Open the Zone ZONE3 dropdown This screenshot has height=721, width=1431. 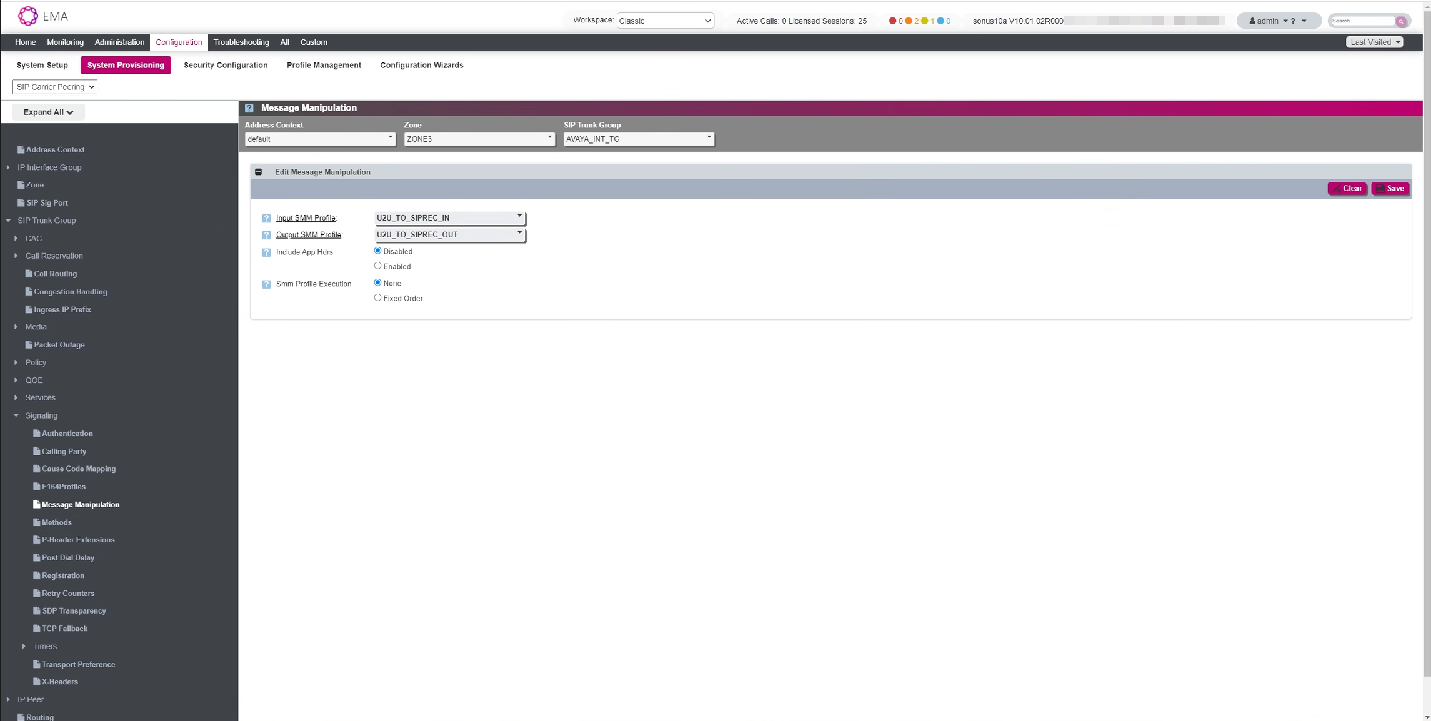tap(479, 139)
